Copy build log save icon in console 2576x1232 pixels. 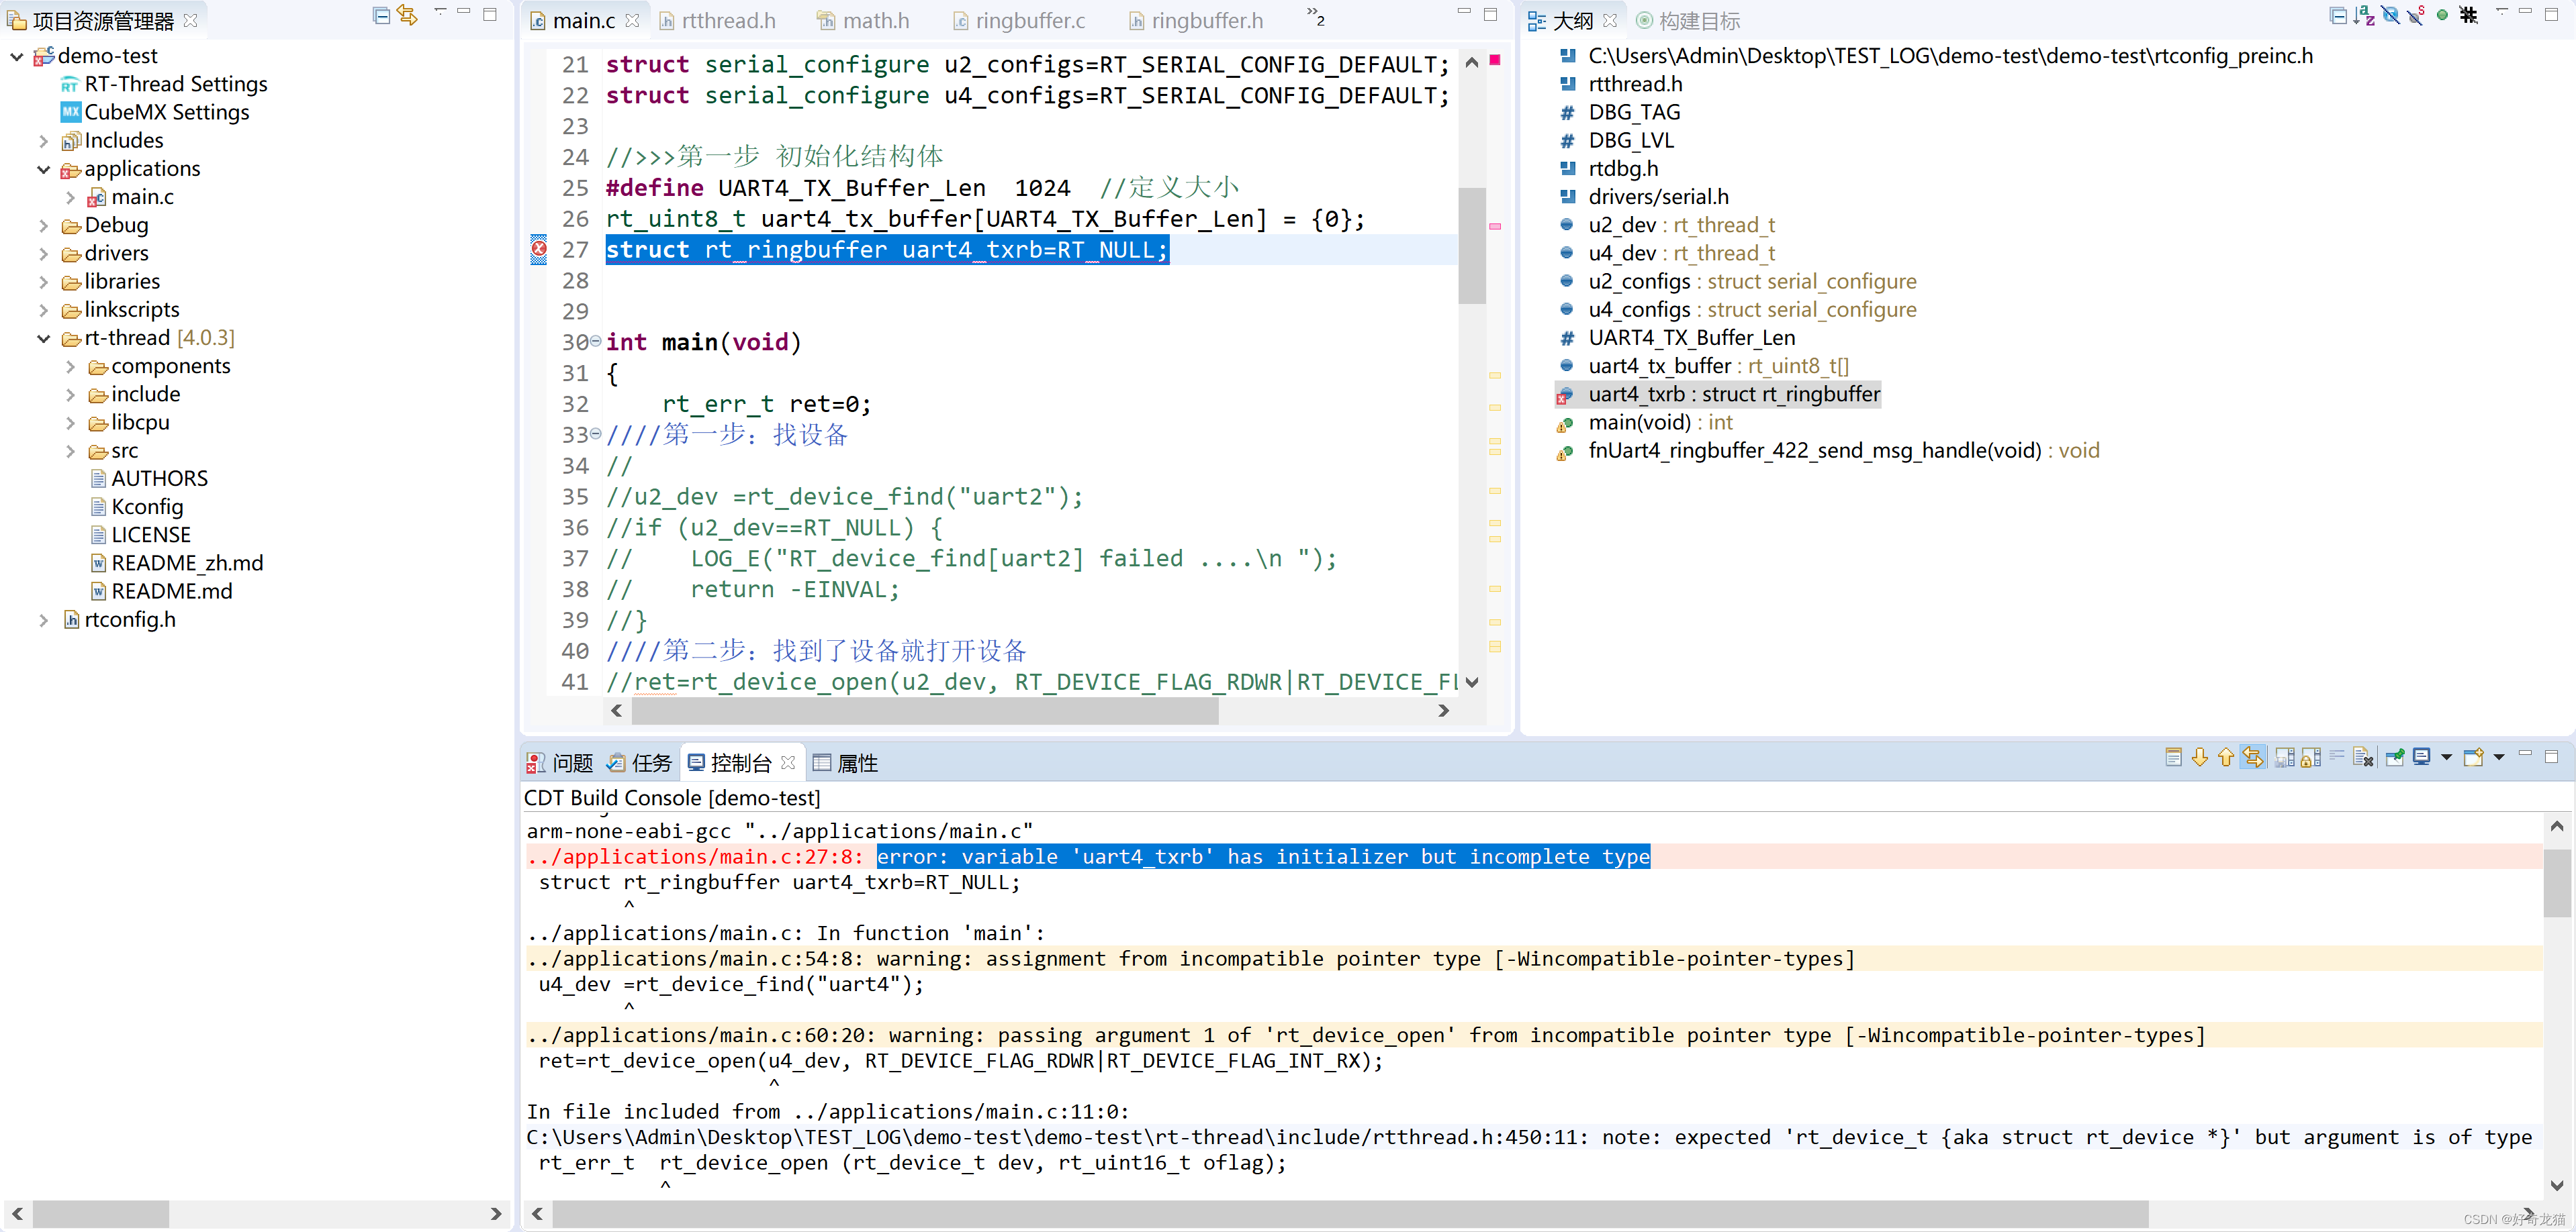pyautogui.click(x=2284, y=758)
